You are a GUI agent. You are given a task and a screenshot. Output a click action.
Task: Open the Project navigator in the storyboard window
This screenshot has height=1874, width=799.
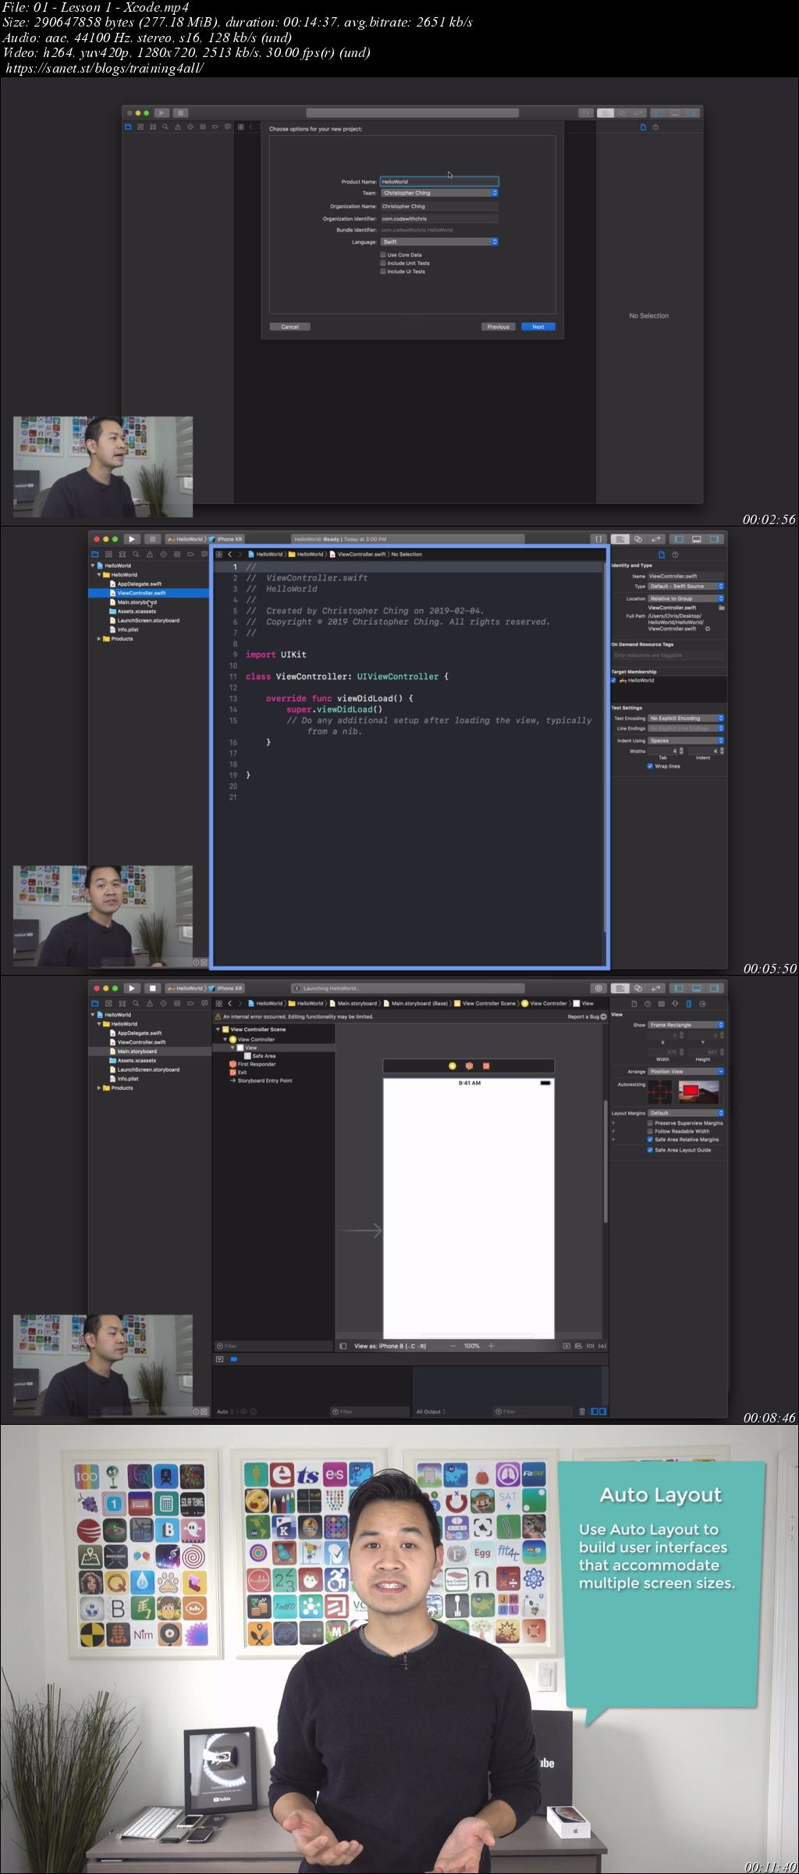95,1004
